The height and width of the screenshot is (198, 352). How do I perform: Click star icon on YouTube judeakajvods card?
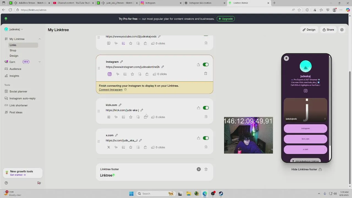click(x=131, y=43)
